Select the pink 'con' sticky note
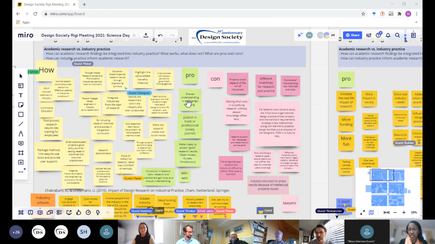This screenshot has width=435, height=244. 215,79
